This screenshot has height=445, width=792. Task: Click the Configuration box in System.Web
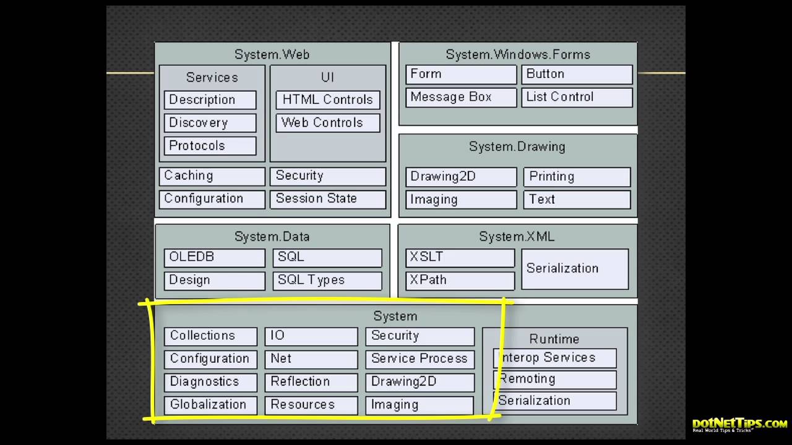point(212,199)
